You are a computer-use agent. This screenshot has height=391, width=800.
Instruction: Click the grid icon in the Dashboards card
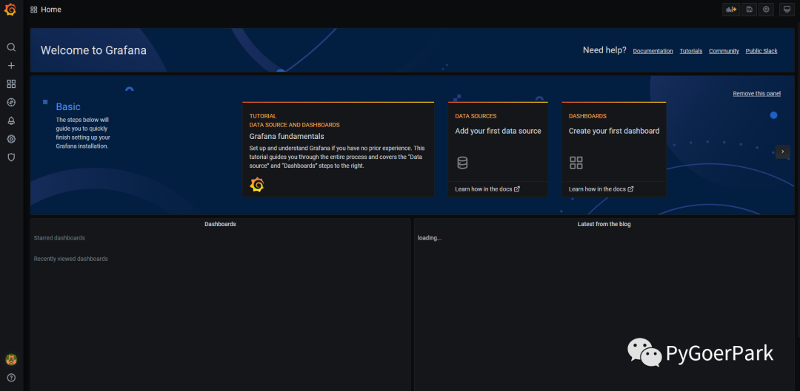click(x=576, y=163)
